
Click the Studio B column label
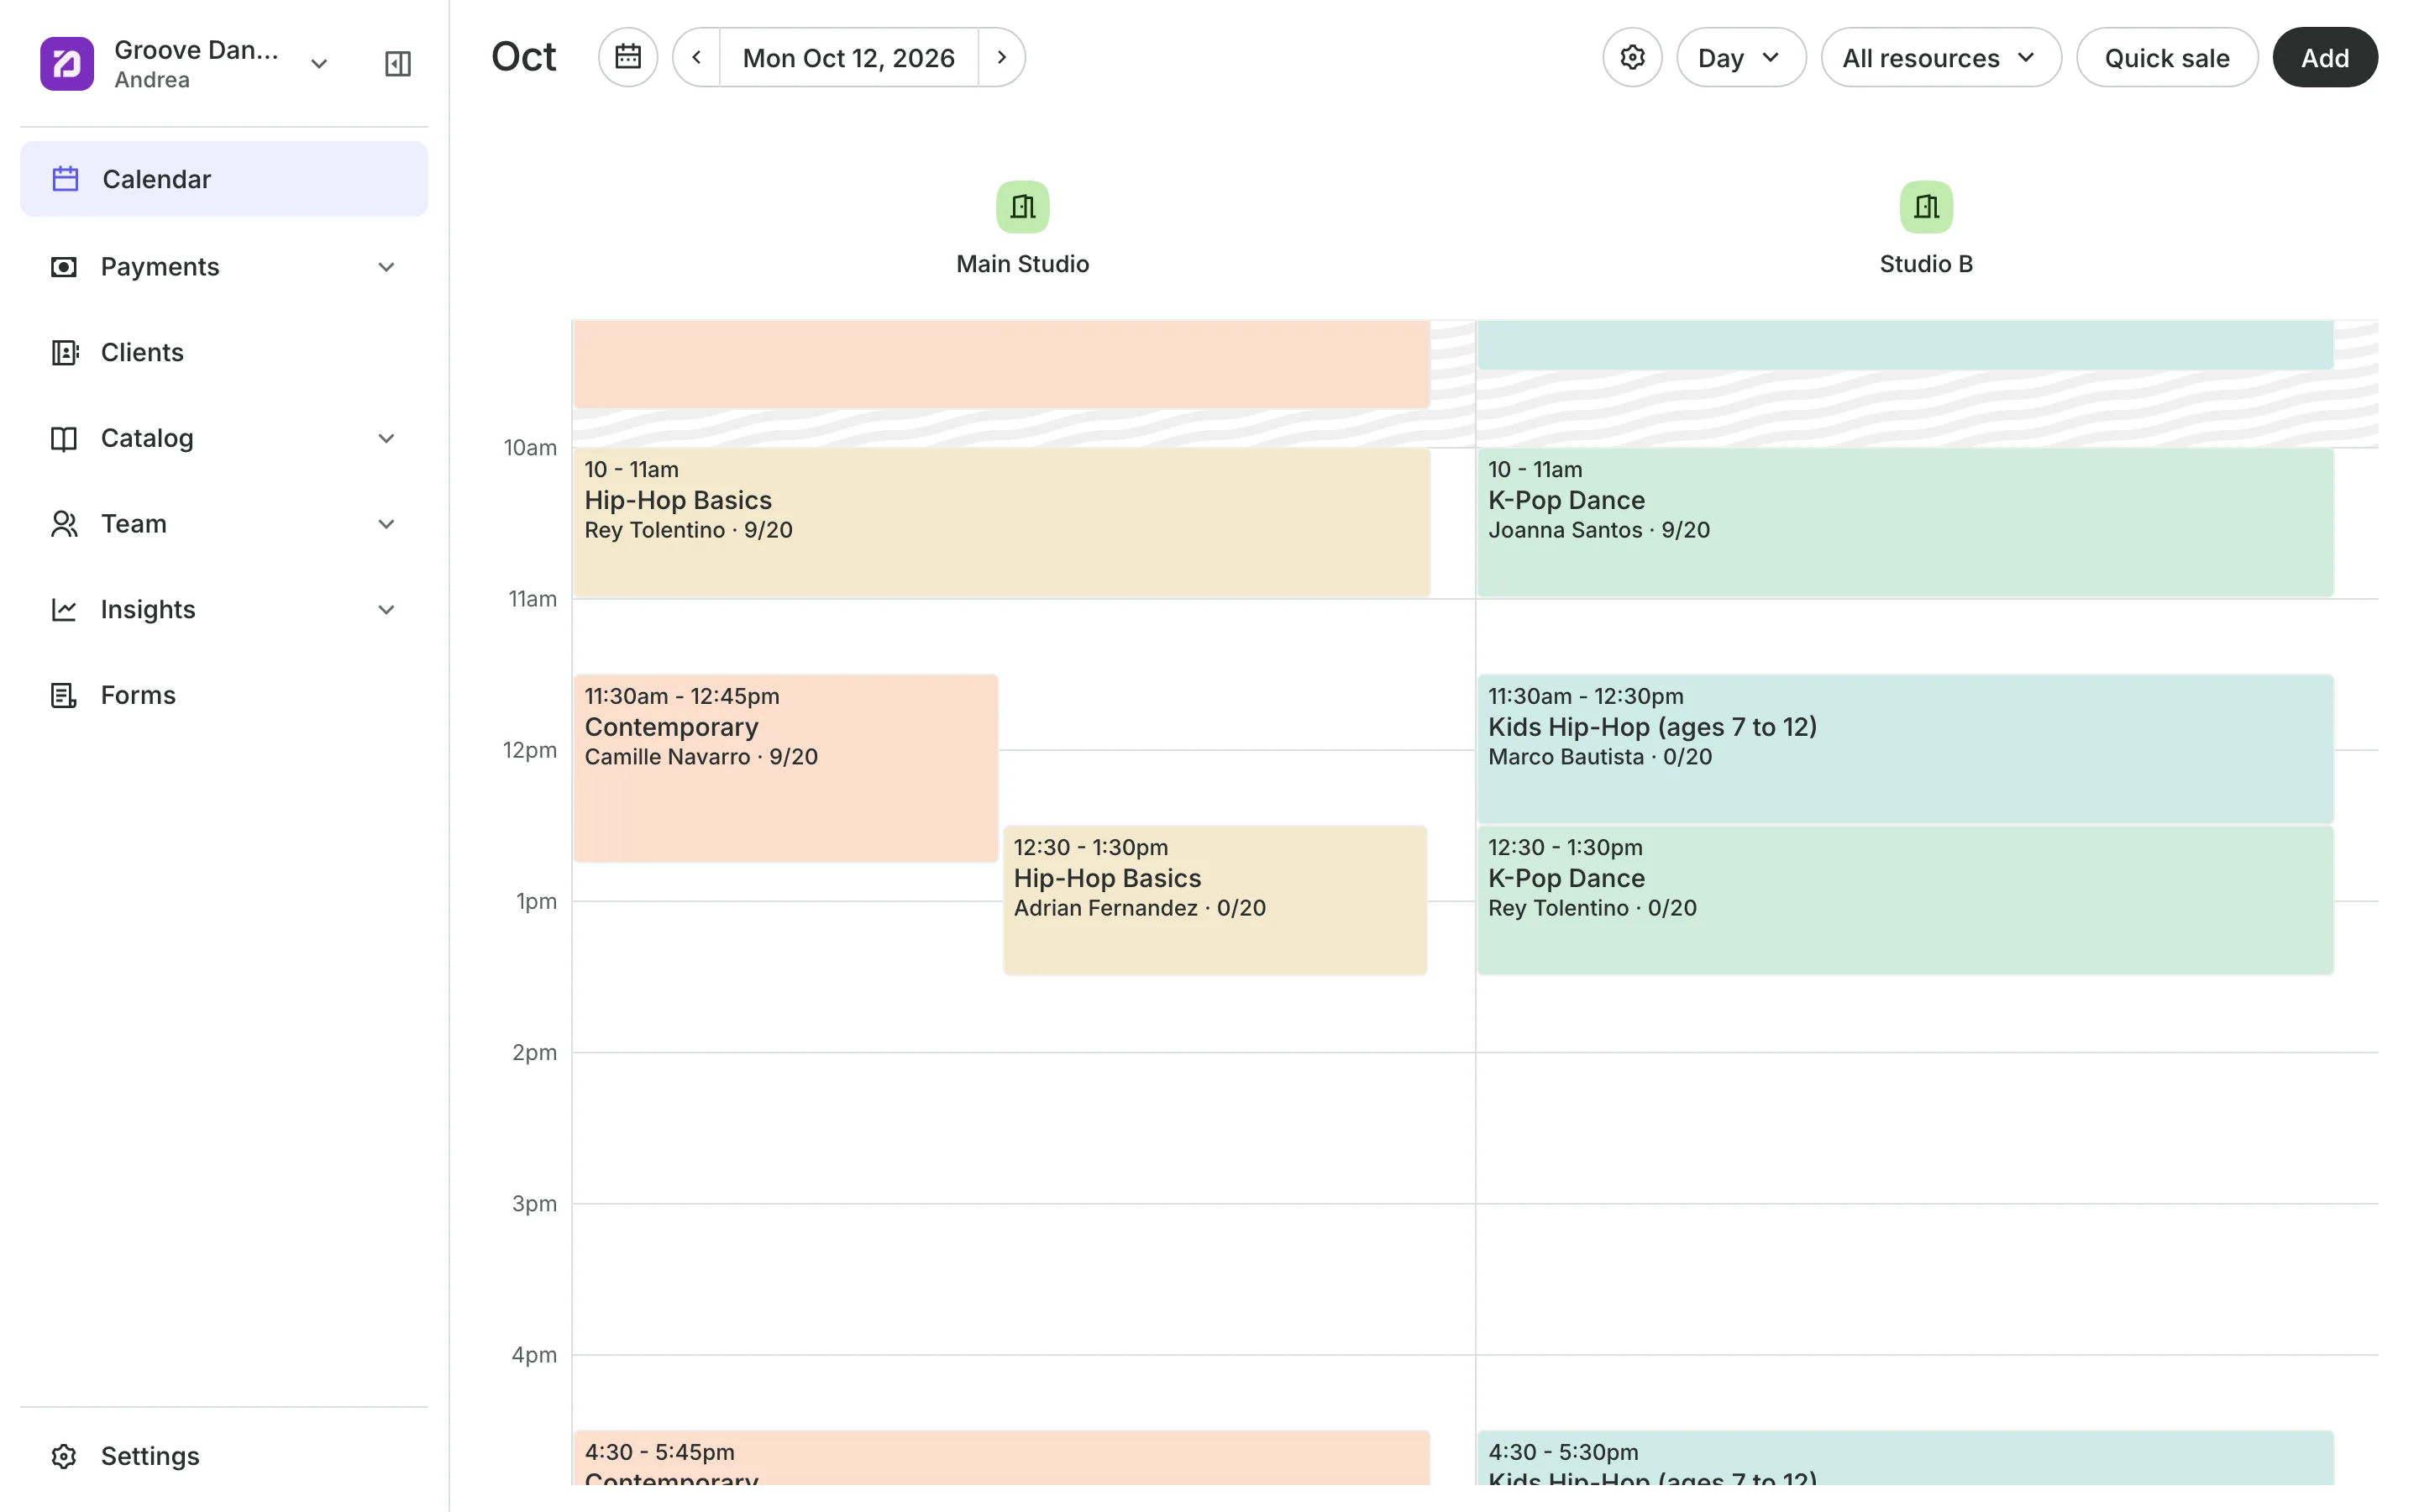tap(1926, 264)
